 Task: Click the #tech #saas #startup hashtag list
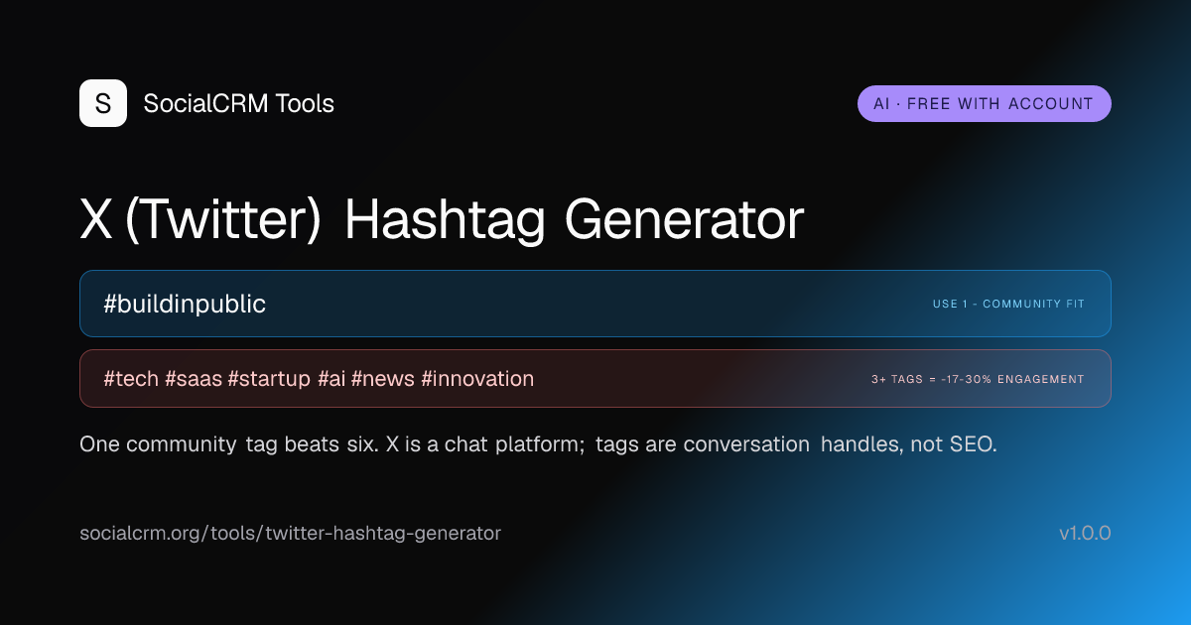[x=319, y=379]
